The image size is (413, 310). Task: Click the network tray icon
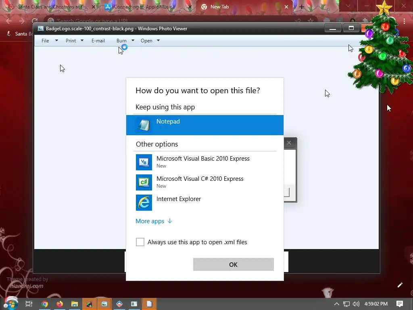tap(346, 304)
